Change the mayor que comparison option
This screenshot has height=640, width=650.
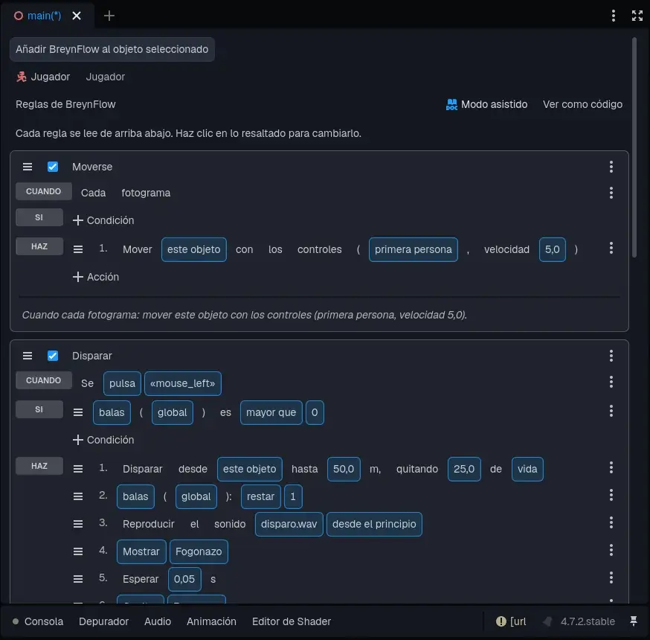pyautogui.click(x=271, y=413)
